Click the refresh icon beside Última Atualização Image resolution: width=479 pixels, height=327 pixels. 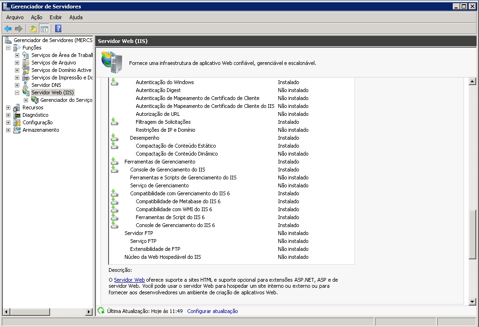(x=101, y=311)
